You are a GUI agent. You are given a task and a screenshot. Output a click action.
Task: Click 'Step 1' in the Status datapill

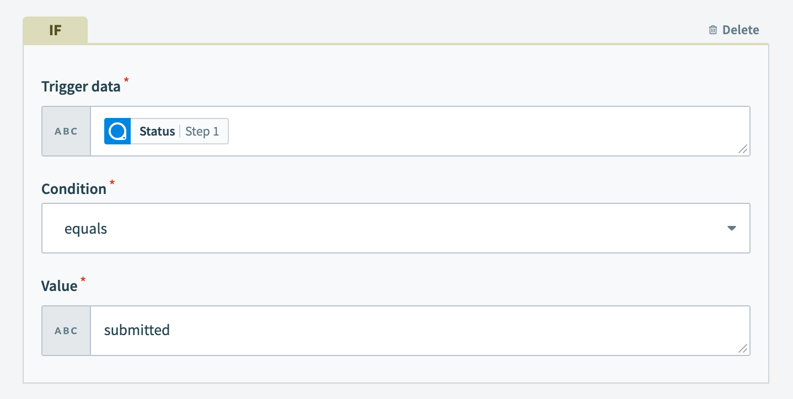(x=202, y=131)
